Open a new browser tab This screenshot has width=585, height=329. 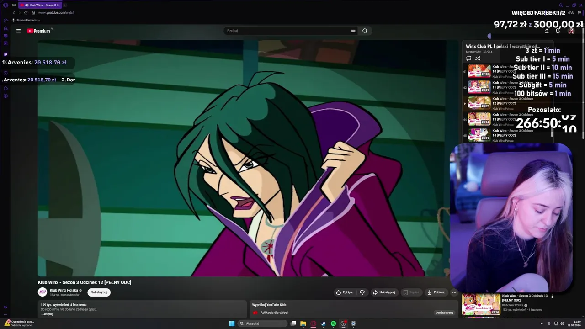coord(65,5)
